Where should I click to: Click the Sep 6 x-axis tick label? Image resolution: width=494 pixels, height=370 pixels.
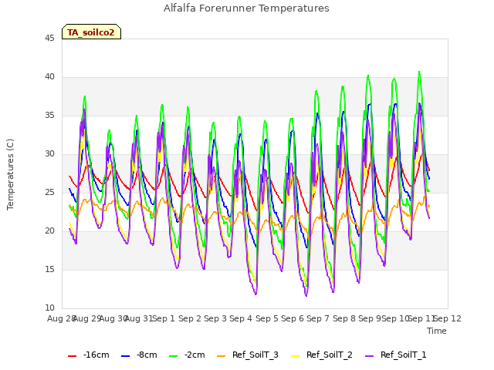[293, 318]
